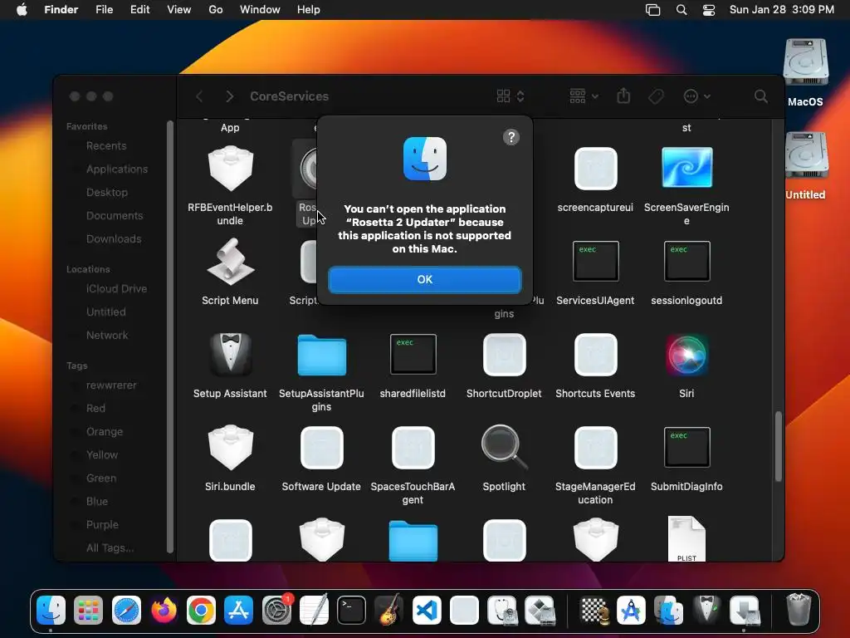Viewport: 850px width, 638px height.
Task: Launch Google Chrome from the Dock
Action: [x=201, y=611]
